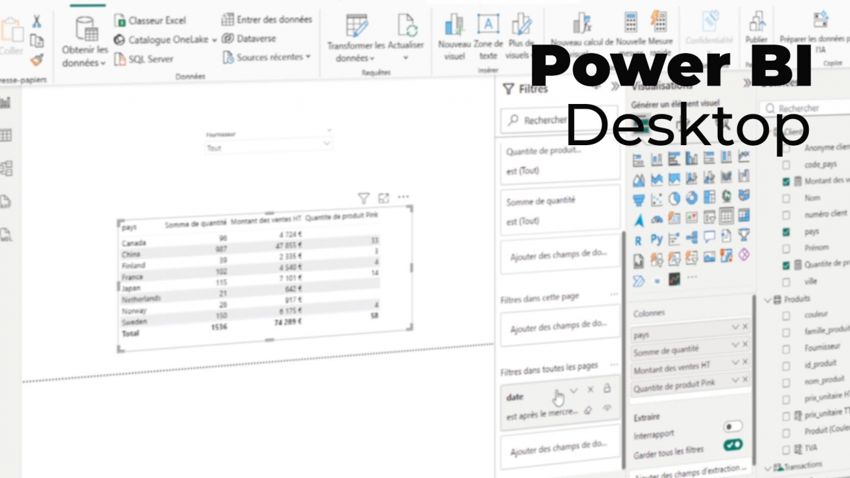This screenshot has width=850, height=478.
Task: Collapse the Produits table tree
Action: coord(767,299)
